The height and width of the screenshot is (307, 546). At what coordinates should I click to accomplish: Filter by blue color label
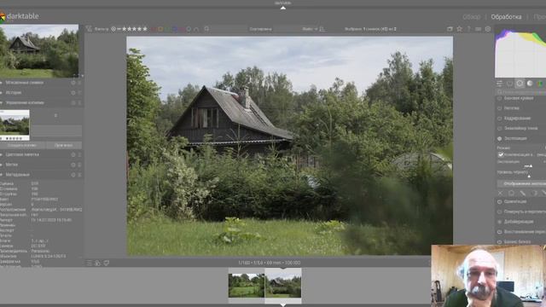click(x=175, y=29)
